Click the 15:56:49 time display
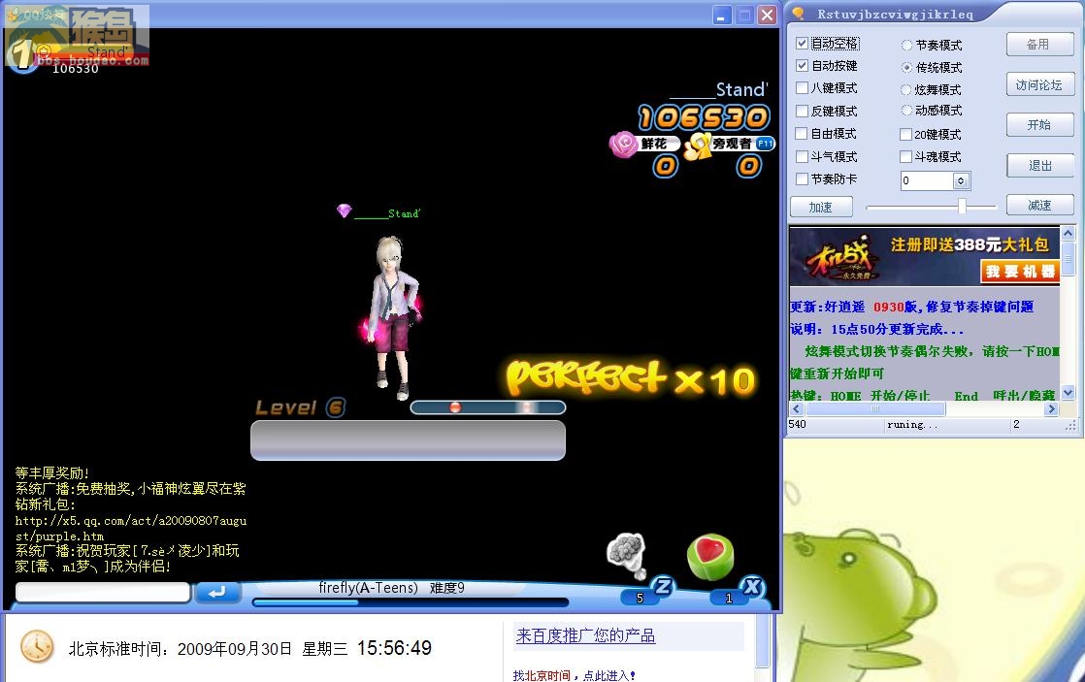The image size is (1085, 682). click(394, 648)
